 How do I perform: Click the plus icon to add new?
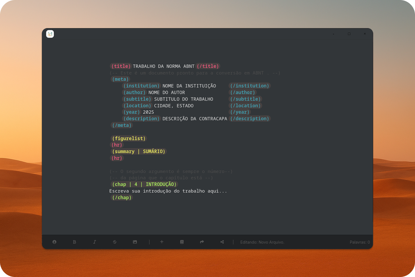162,242
